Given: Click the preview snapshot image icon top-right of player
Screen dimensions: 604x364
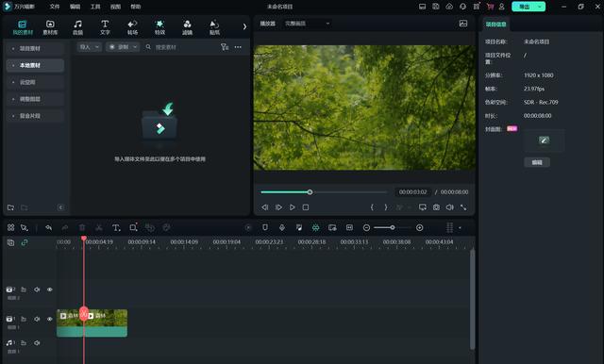Looking at the screenshot, I should click(463, 24).
